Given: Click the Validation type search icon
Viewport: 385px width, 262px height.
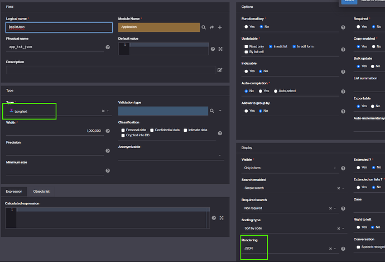Looking at the screenshot, I should pyautogui.click(x=212, y=111).
